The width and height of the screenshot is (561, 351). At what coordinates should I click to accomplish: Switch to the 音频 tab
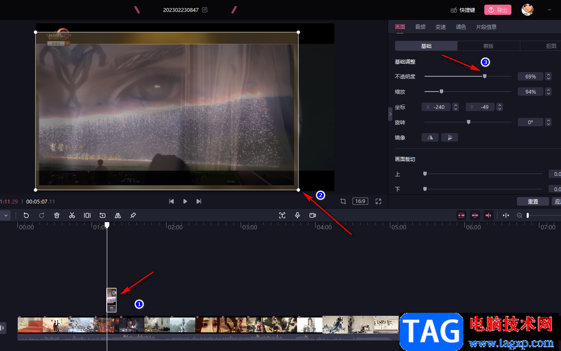pyautogui.click(x=420, y=27)
